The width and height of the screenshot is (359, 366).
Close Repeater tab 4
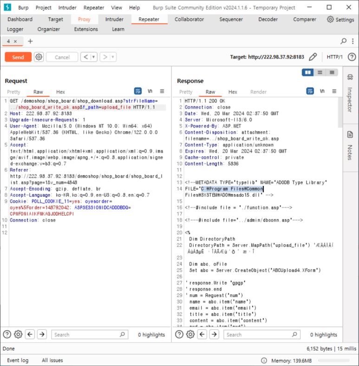(15, 41)
